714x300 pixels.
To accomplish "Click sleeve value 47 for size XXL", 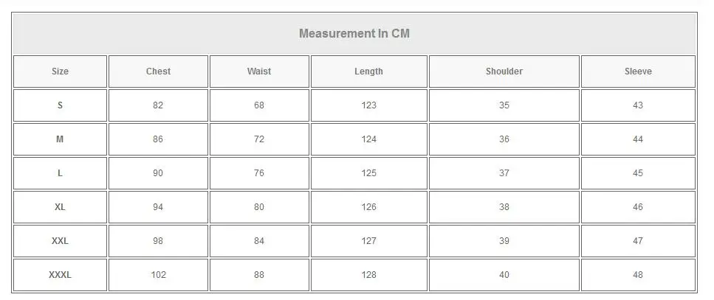I will tap(638, 241).
